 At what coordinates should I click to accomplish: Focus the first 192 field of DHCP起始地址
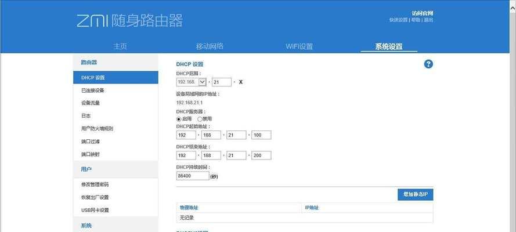[186, 135]
